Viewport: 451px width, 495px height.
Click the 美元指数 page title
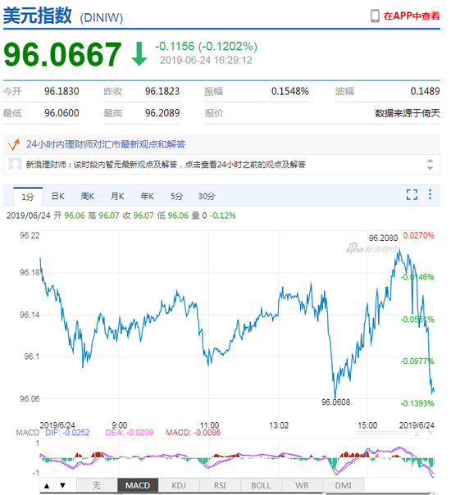[x=38, y=15]
